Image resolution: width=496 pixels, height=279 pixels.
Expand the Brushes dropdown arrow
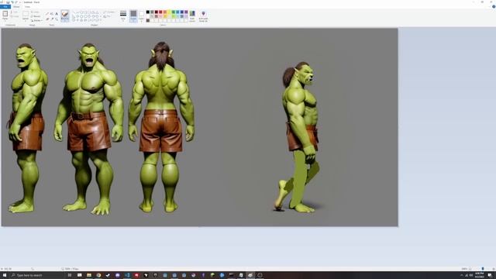(65, 20)
